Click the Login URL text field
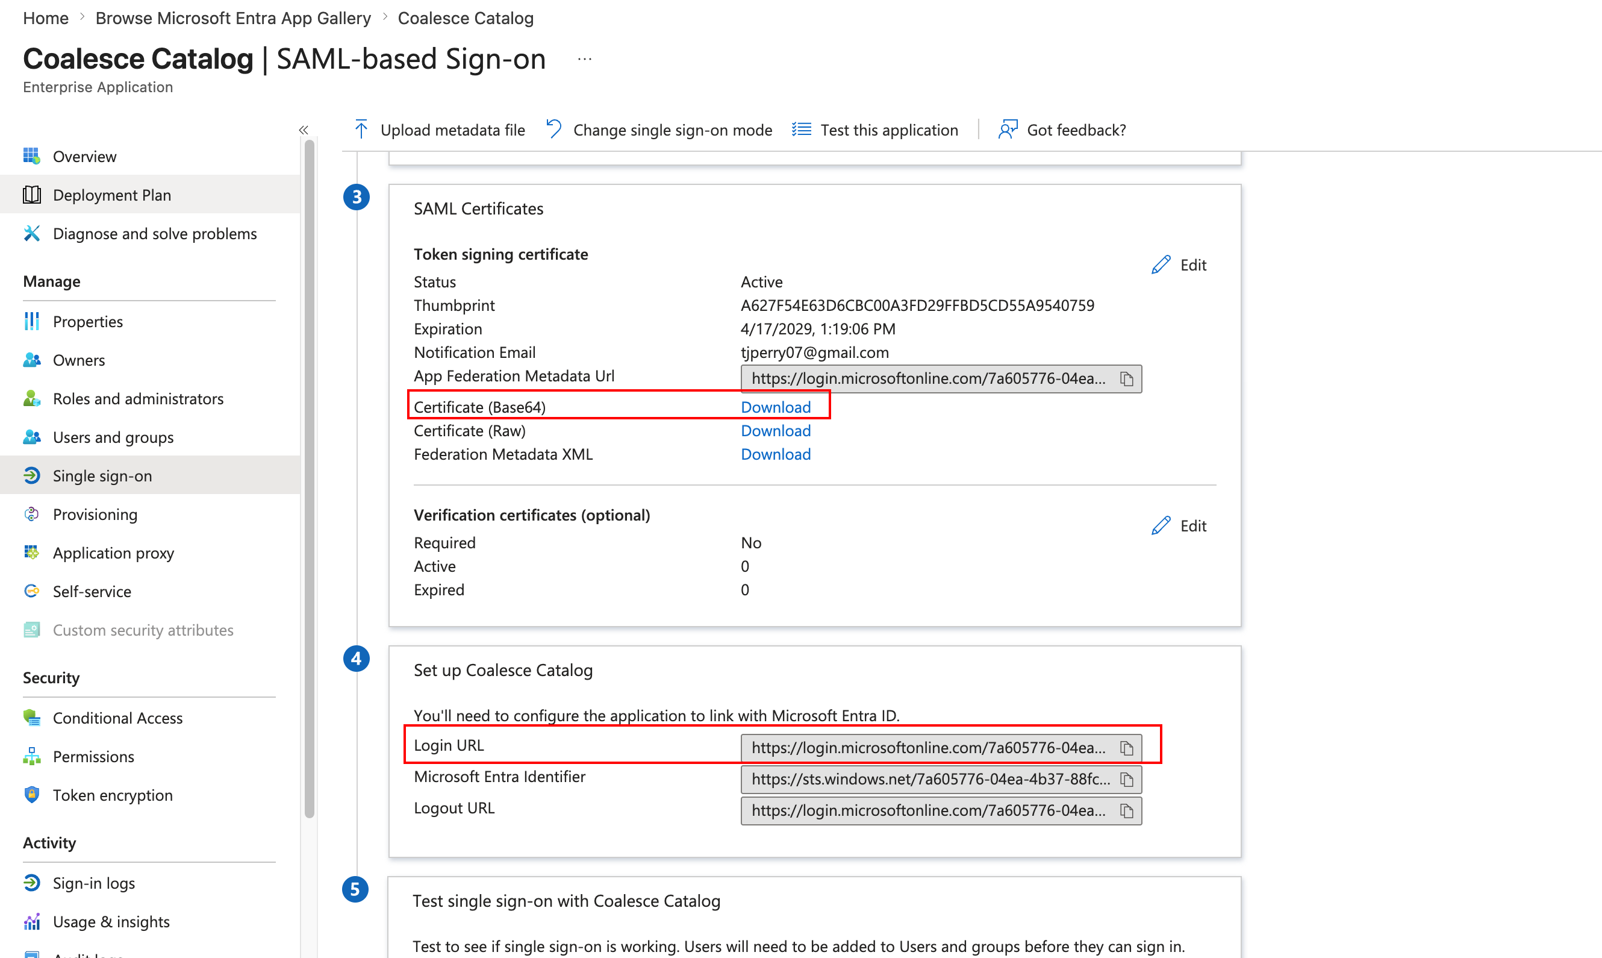Screen dimensions: 1602x958 (x=928, y=748)
